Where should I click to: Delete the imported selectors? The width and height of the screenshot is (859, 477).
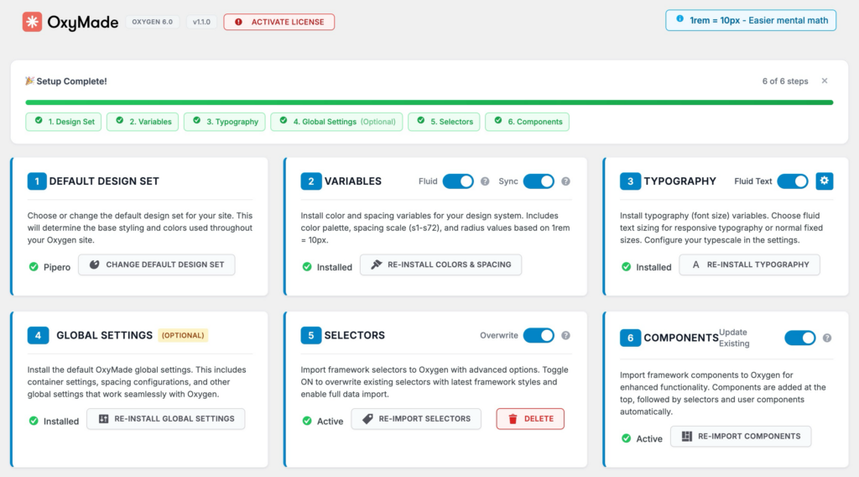[x=530, y=419]
